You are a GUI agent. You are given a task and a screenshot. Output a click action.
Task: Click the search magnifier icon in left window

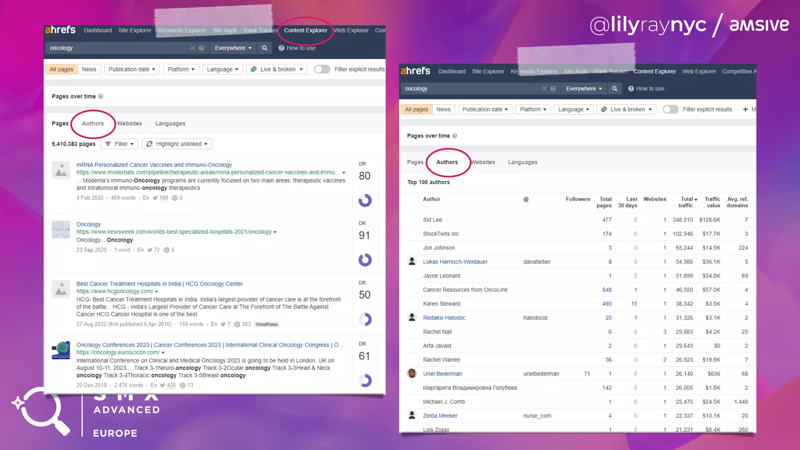[264, 48]
